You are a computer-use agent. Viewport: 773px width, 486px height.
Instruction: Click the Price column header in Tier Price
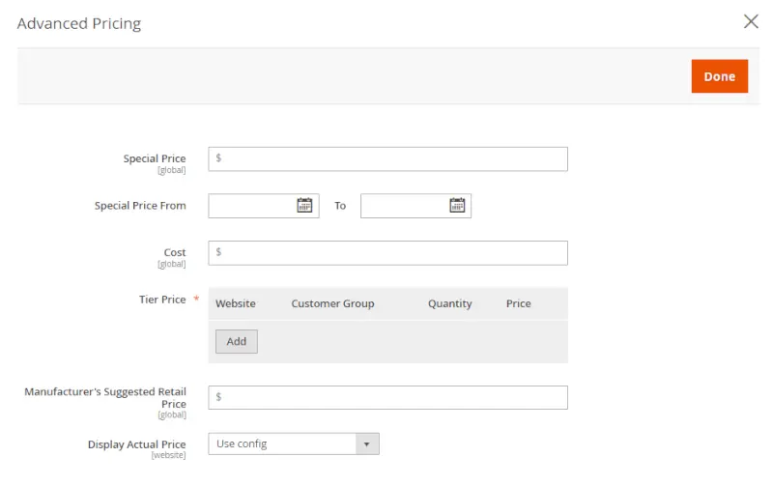tap(519, 303)
